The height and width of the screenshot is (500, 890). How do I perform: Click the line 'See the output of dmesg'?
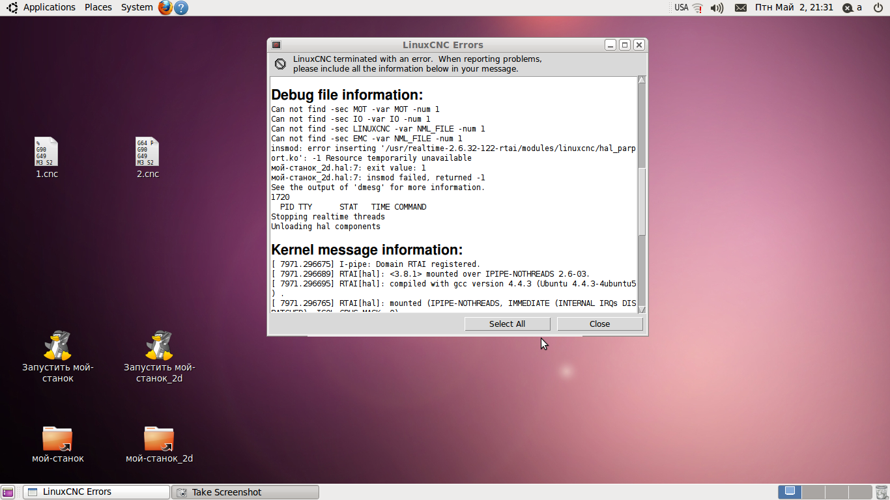(378, 187)
